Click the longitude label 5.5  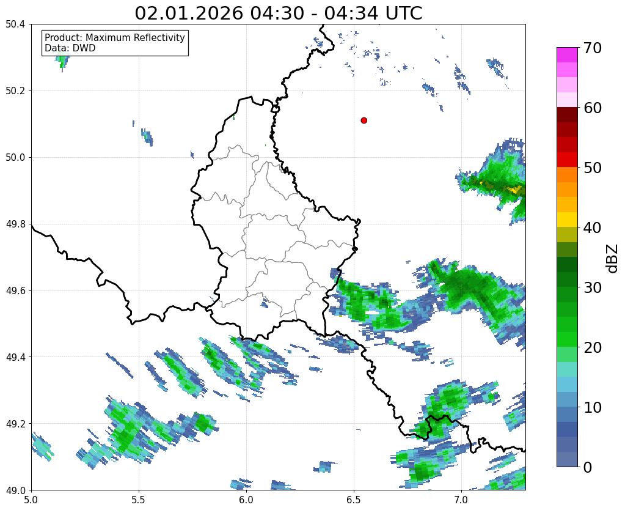coord(139,500)
